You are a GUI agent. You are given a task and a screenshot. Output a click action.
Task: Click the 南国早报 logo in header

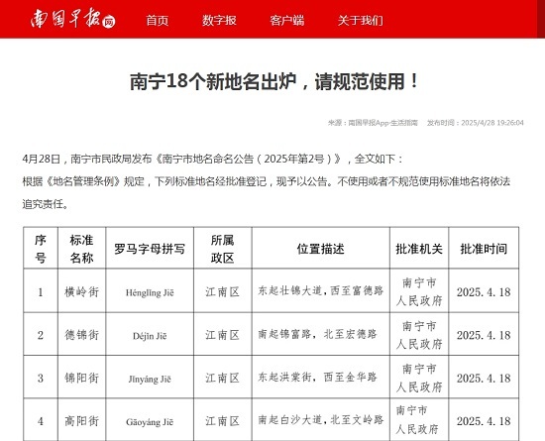click(73, 18)
